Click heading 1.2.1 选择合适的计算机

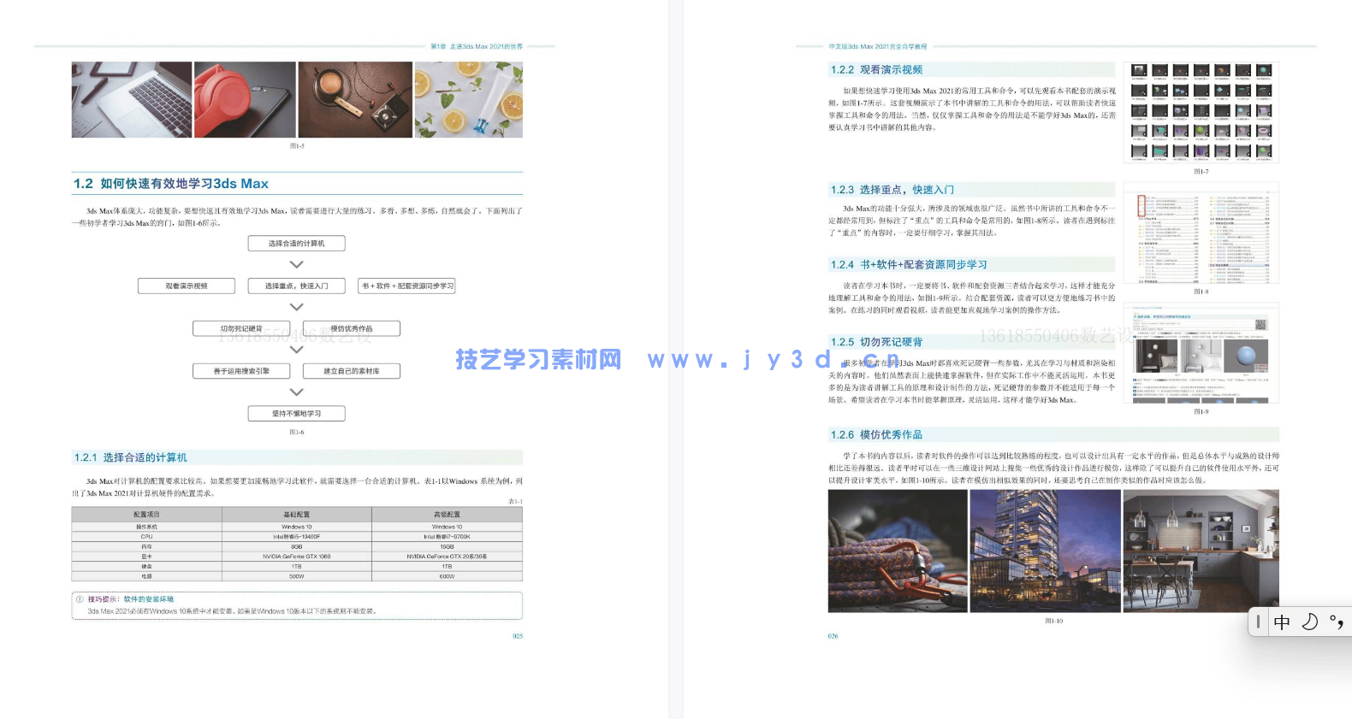[x=130, y=457]
